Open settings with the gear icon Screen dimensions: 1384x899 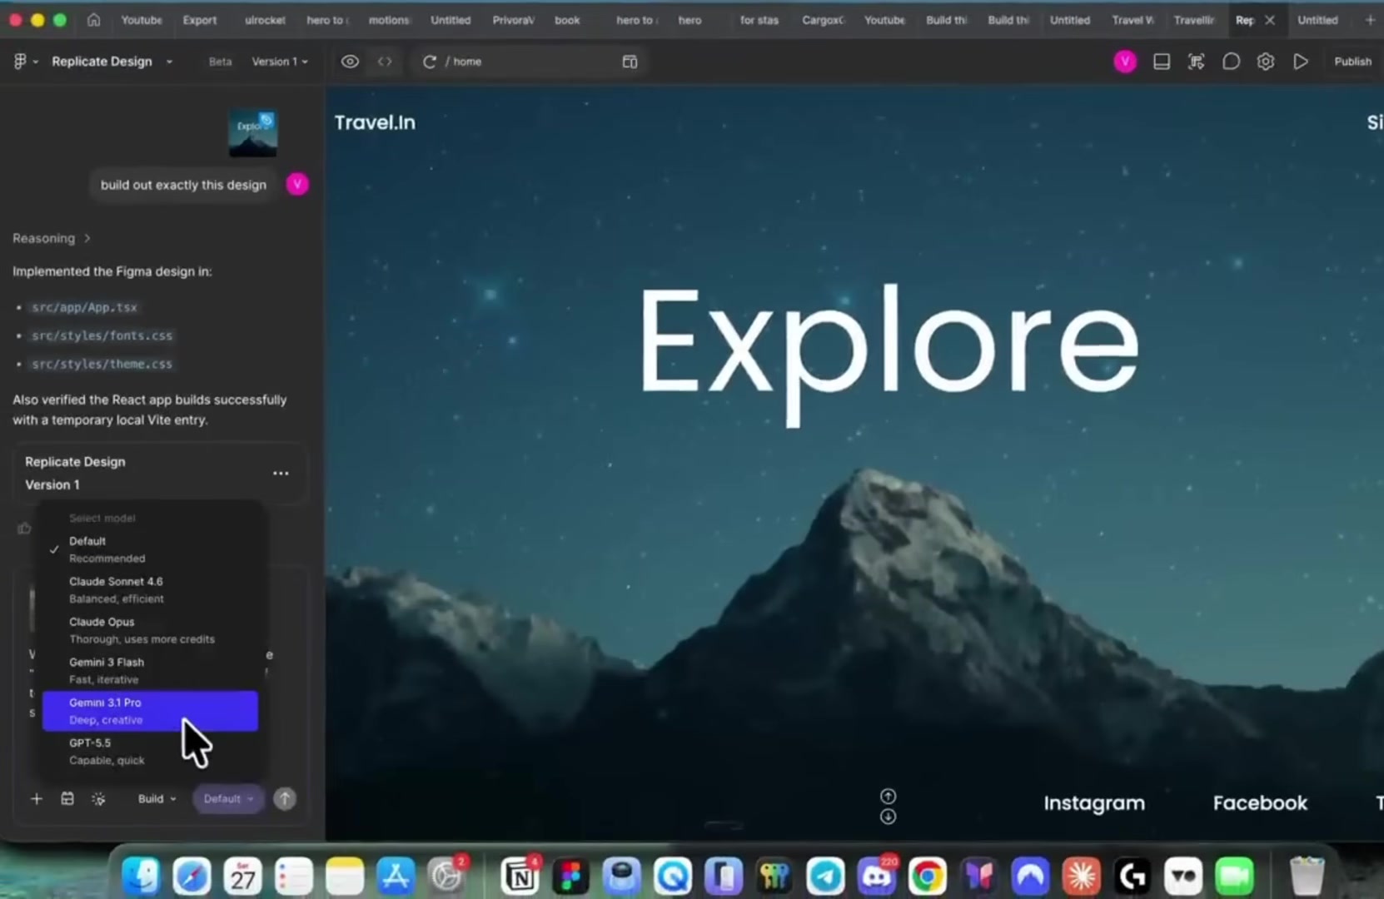point(1266,62)
